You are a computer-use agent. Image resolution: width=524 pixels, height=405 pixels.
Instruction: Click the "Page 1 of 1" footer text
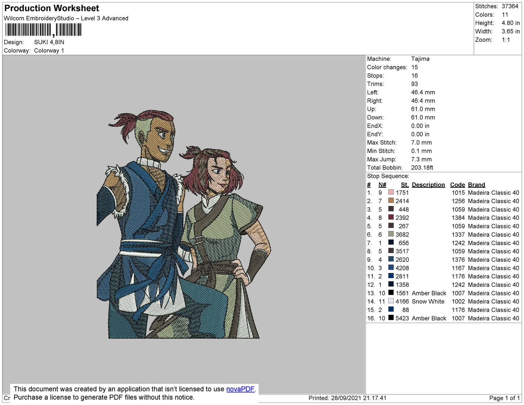click(x=504, y=398)
